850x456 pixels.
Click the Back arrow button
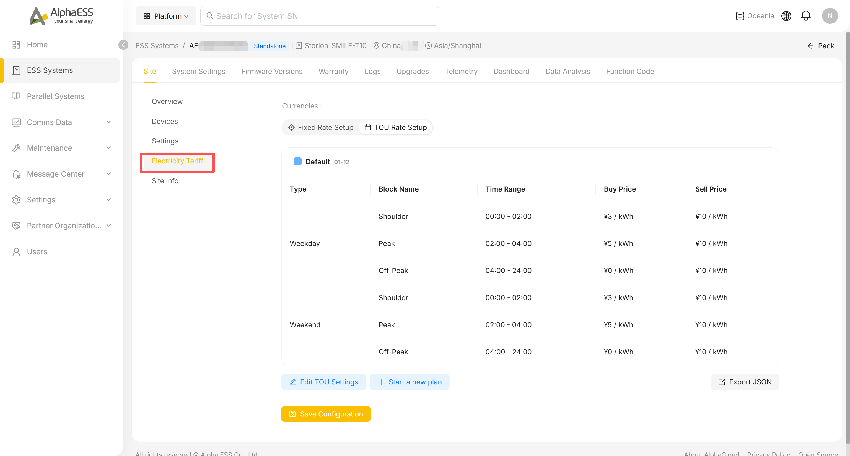click(x=821, y=46)
